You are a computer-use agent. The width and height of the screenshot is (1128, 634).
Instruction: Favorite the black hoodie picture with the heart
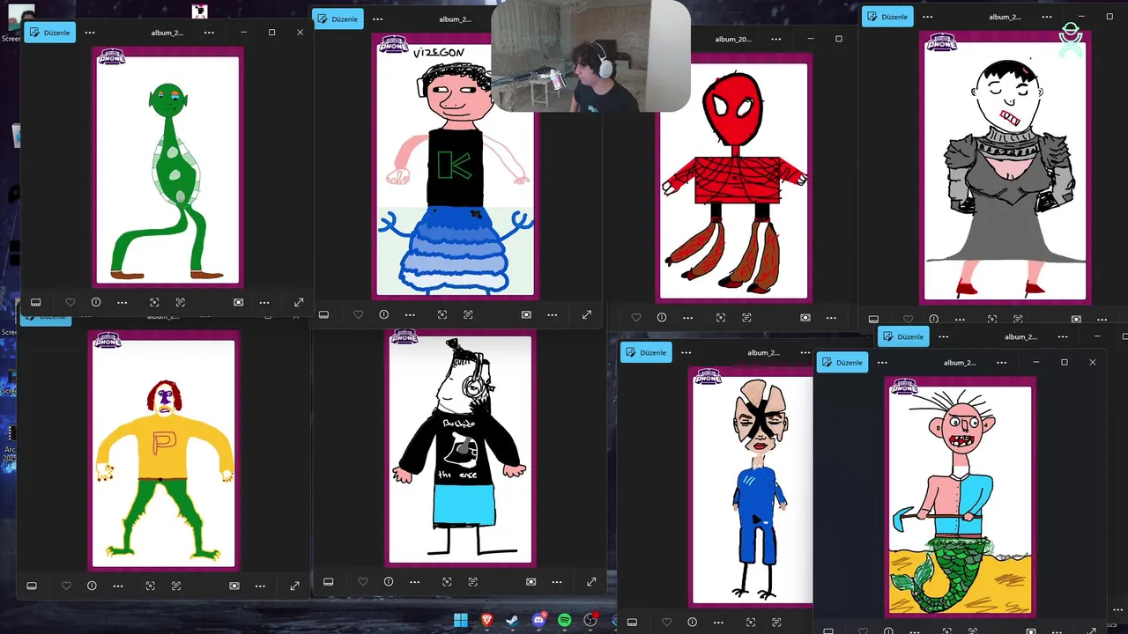[363, 581]
